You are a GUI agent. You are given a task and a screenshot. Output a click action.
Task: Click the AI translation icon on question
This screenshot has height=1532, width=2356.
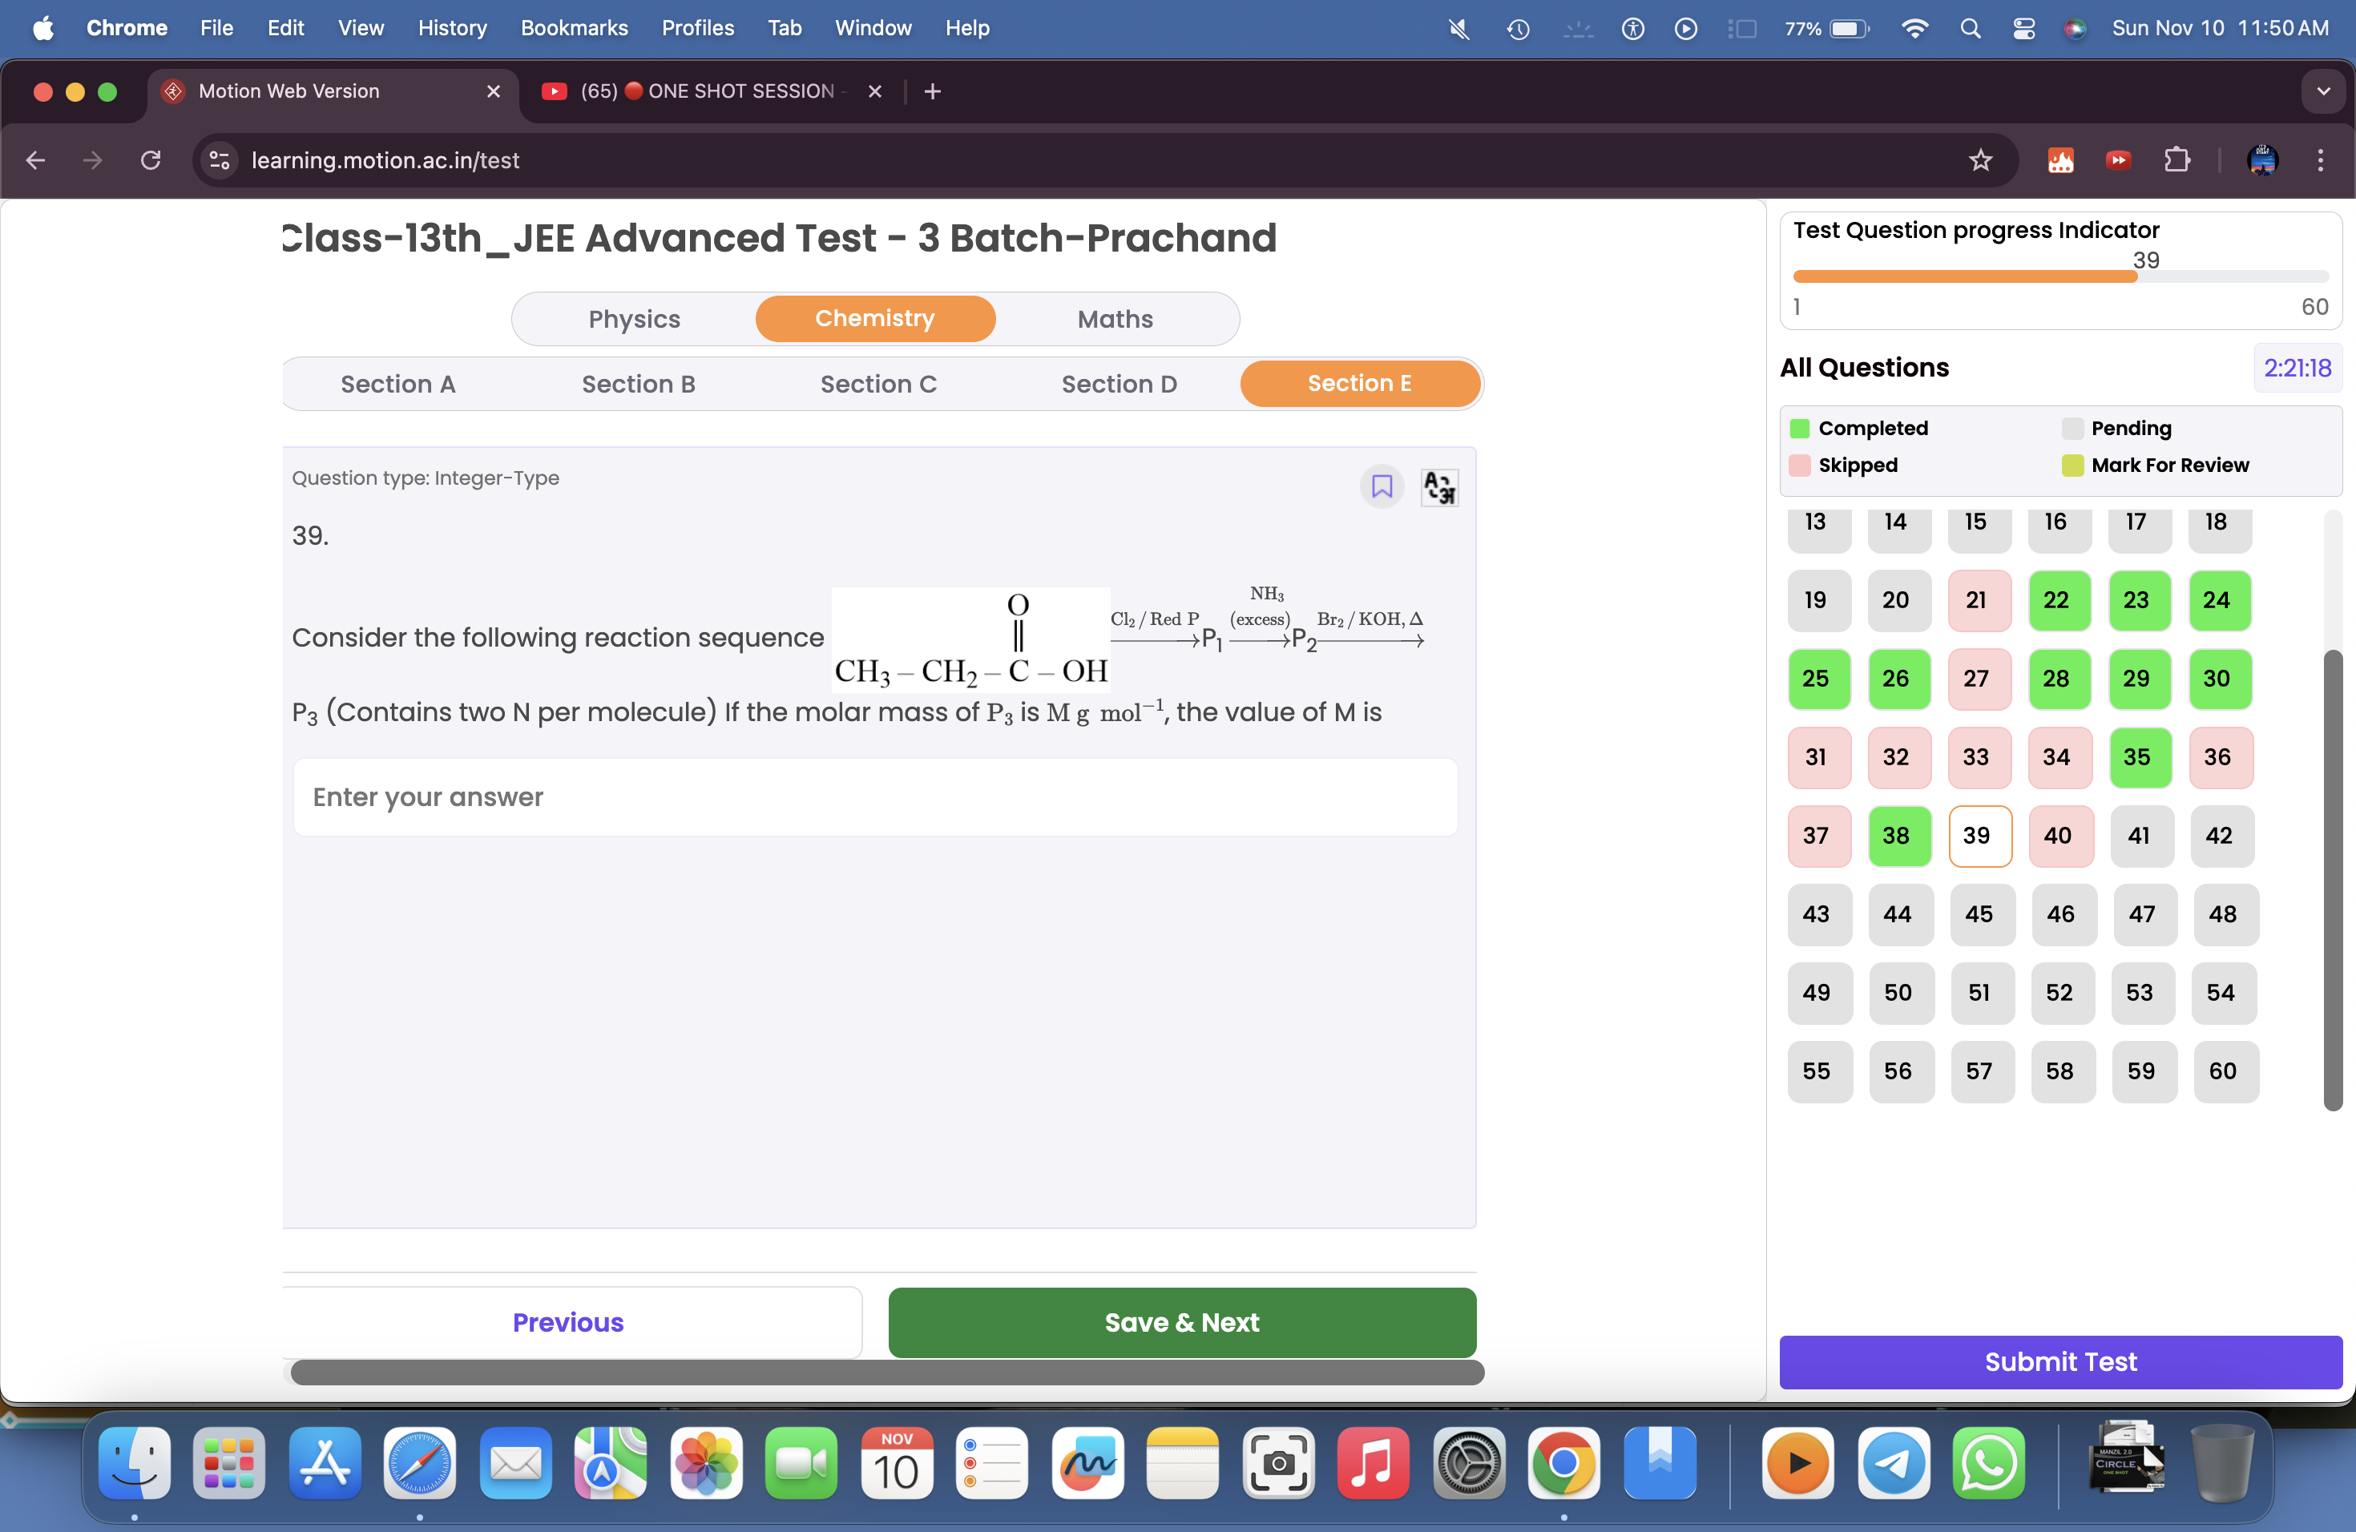pyautogui.click(x=1439, y=486)
